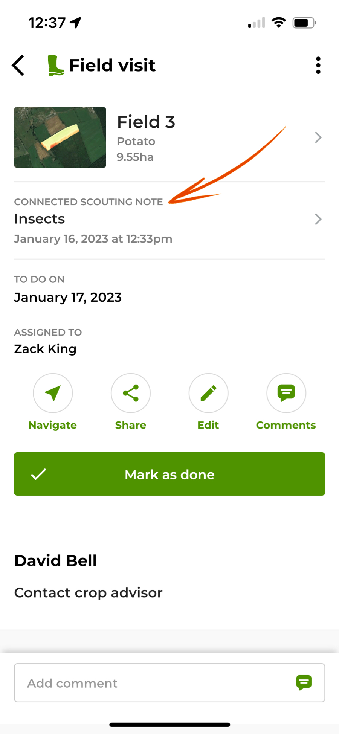Image resolution: width=339 pixels, height=734 pixels.
Task: Tap the January 17, 2023 due date
Action: click(x=68, y=298)
